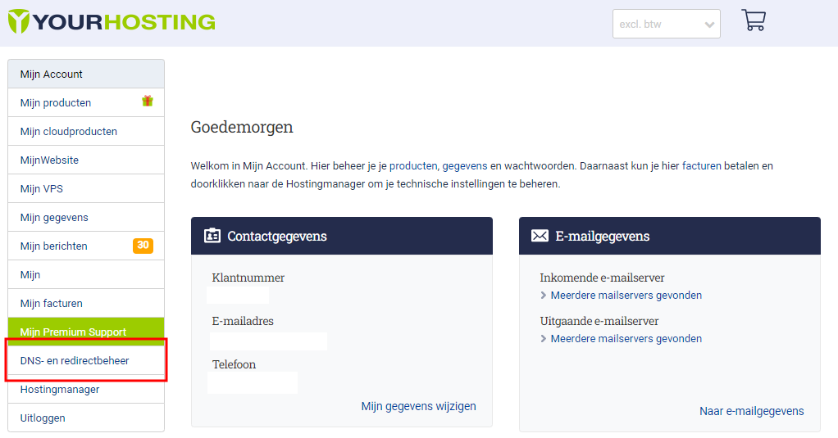Open DNS- en redirectbeheer menu item

coord(75,360)
